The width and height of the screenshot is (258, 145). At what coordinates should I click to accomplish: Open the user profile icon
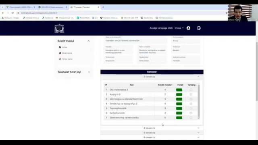coord(188,28)
